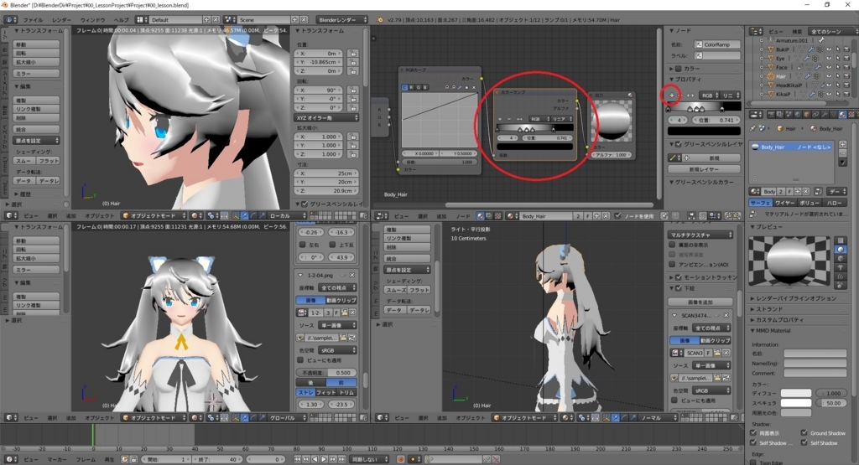Viewport: 859px width, 465px height.
Task: Toggle Eye object render camera icon
Action: pos(846,58)
